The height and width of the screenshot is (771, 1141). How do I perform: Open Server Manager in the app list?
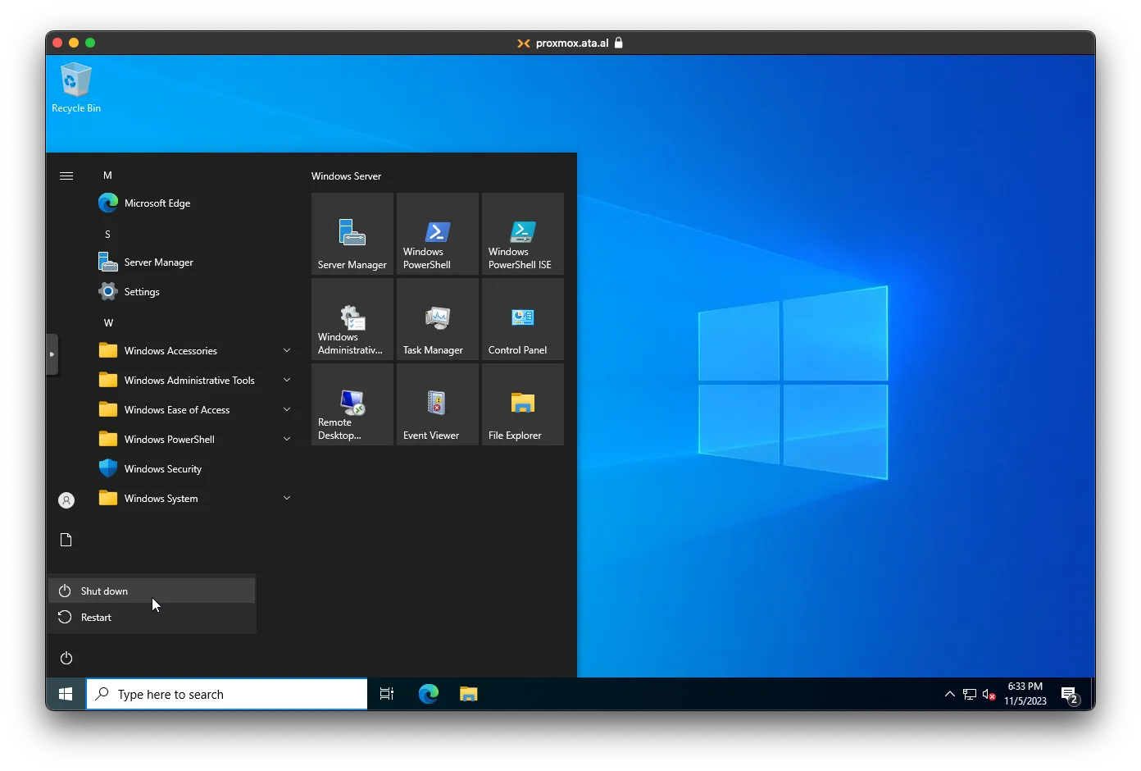pos(194,262)
